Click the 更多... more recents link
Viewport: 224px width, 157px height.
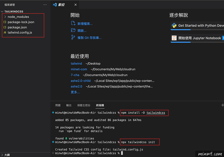(x=75, y=92)
